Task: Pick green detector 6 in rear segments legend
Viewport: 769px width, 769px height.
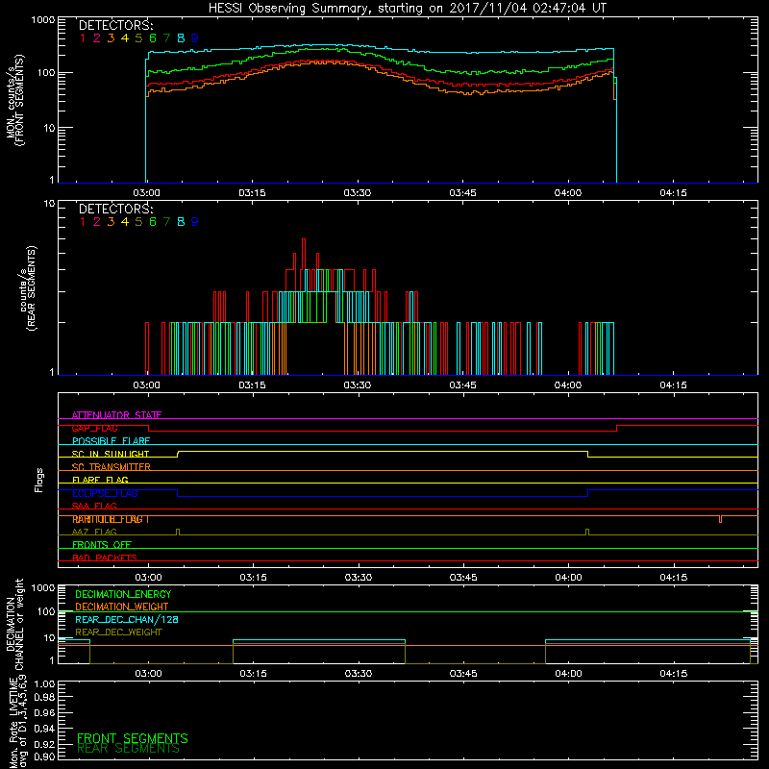Action: pyautogui.click(x=153, y=222)
